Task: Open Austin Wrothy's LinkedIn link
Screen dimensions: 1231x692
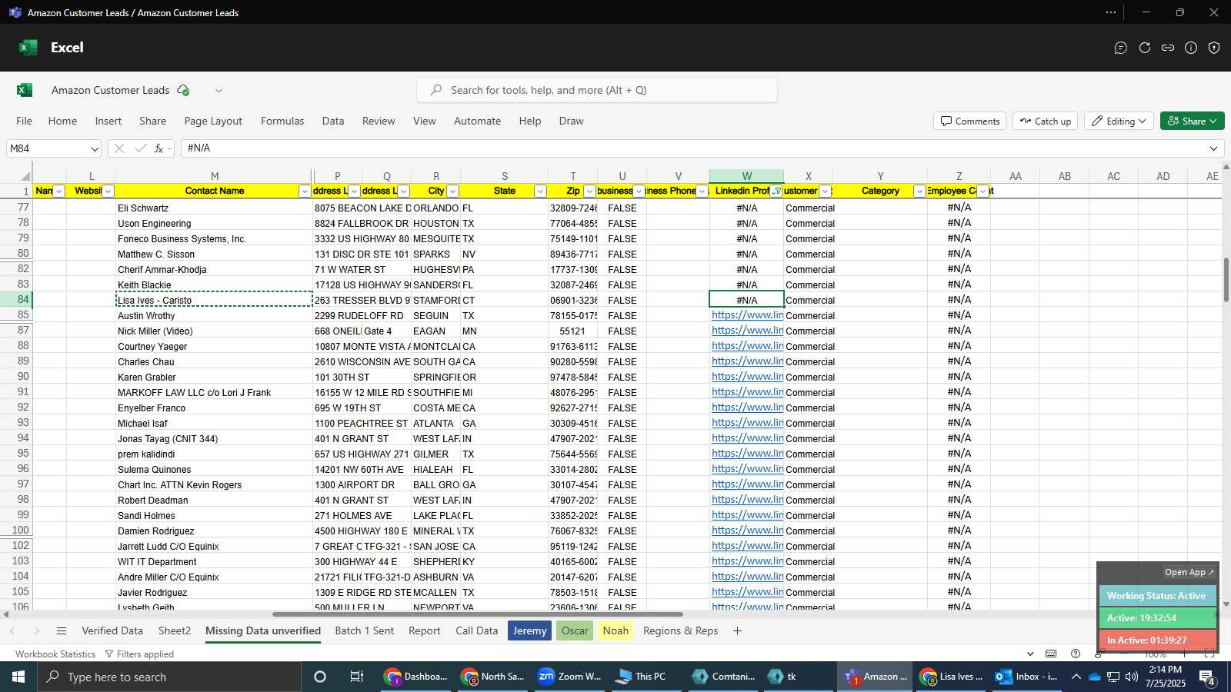Action: (747, 315)
